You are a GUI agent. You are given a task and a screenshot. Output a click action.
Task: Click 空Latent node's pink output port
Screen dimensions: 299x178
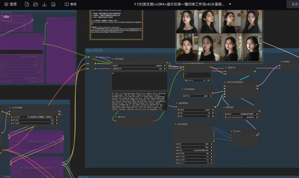(257, 135)
